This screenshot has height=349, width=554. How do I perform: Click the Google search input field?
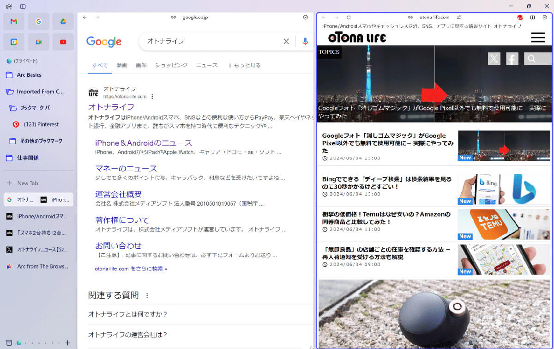click(x=212, y=42)
